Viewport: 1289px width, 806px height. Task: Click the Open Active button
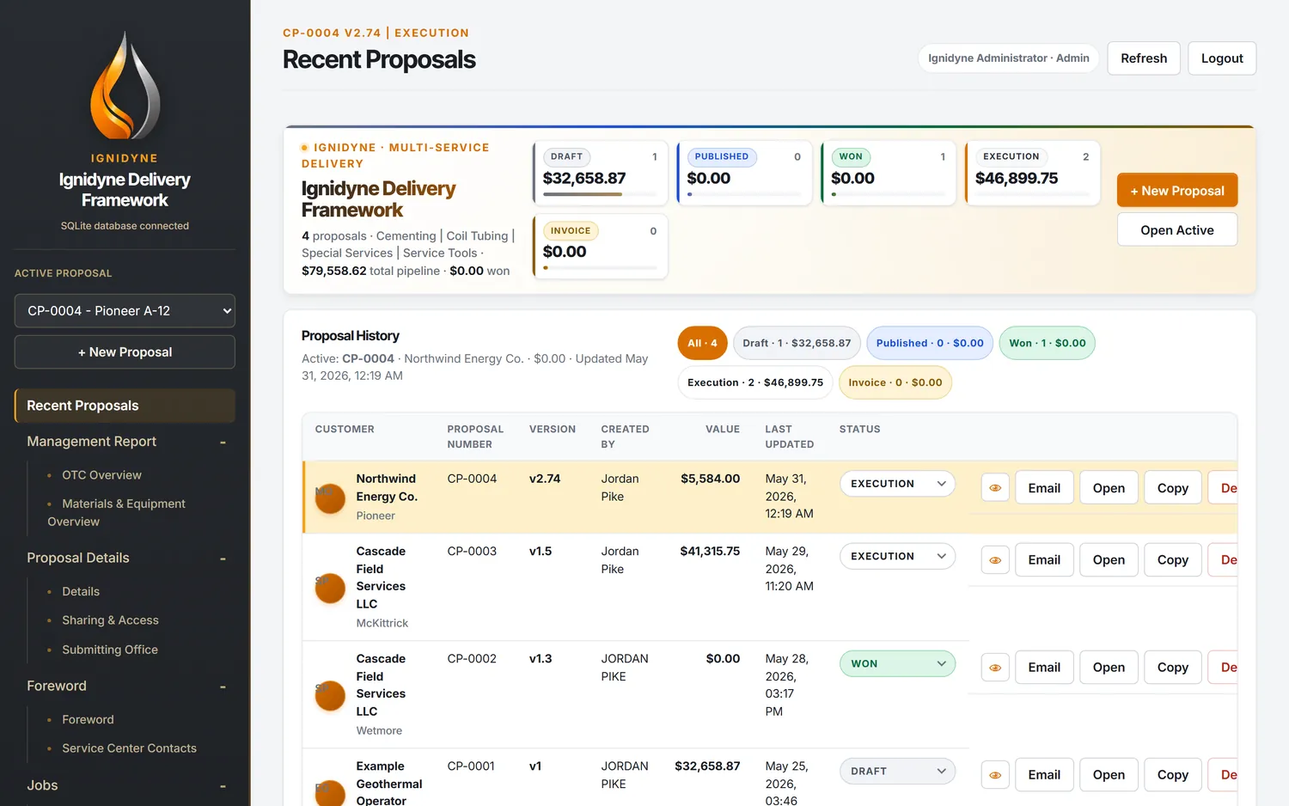click(x=1177, y=230)
